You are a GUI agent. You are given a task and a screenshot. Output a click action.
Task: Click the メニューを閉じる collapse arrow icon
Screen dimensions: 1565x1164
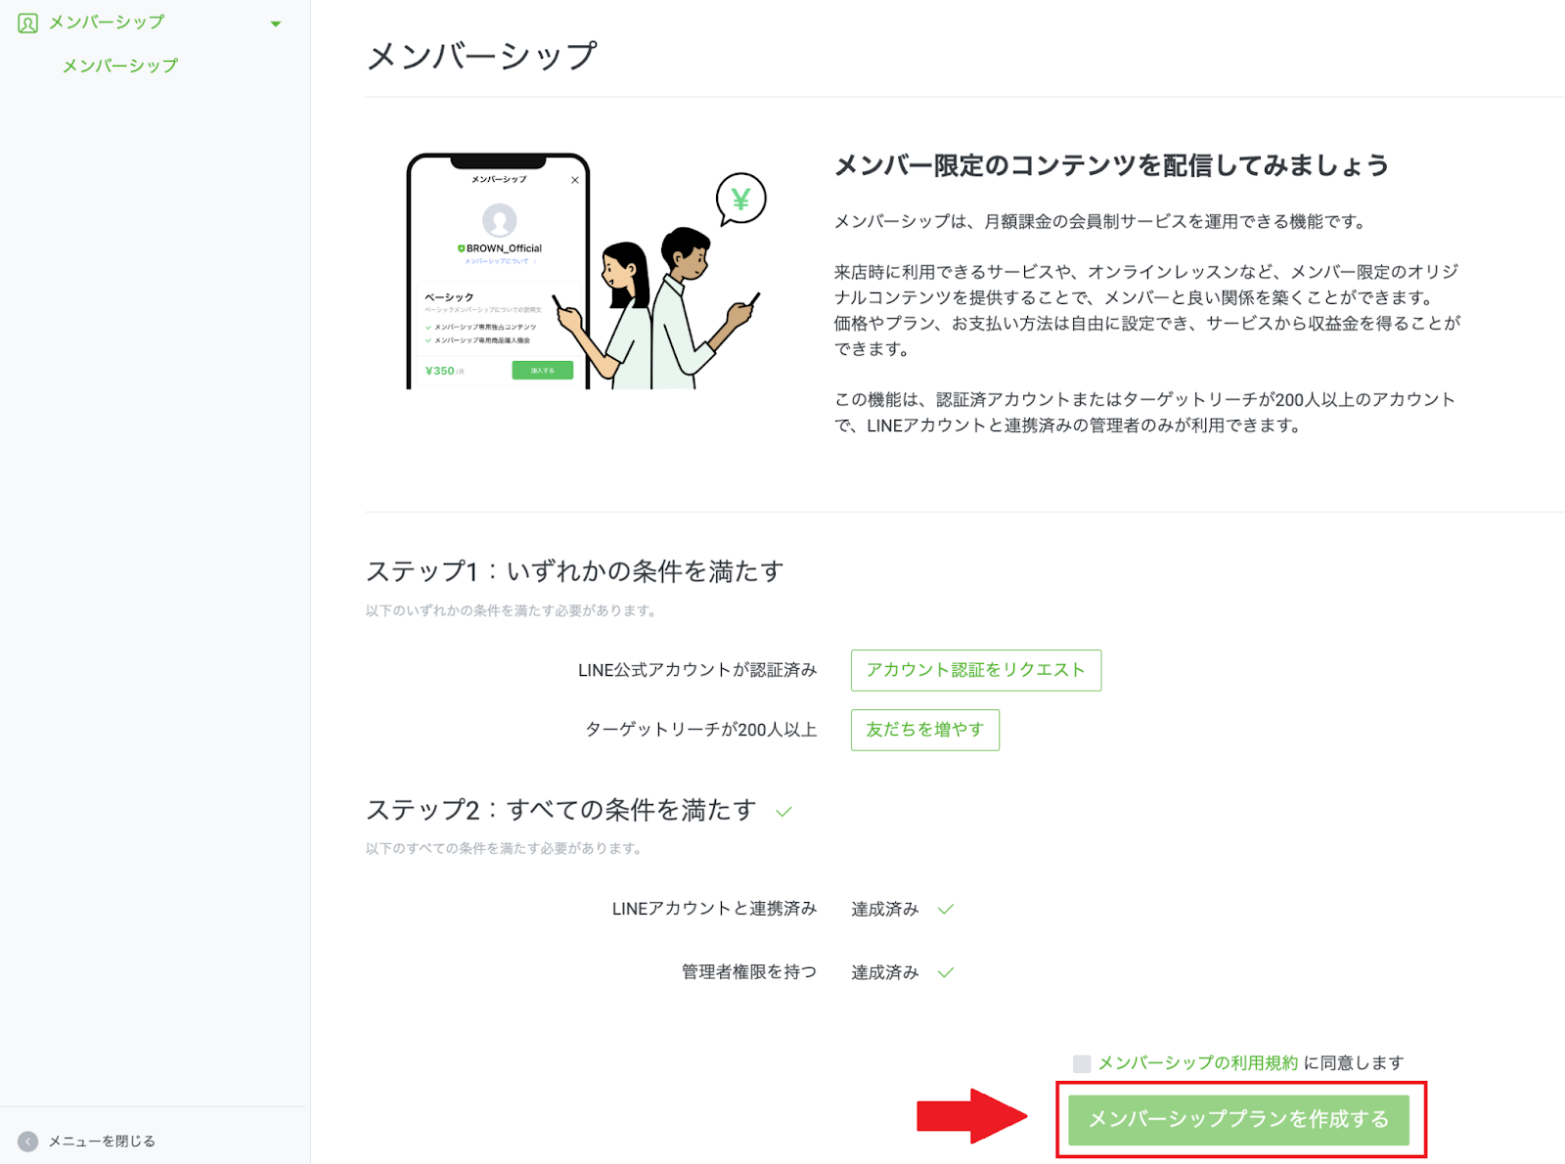pyautogui.click(x=27, y=1142)
